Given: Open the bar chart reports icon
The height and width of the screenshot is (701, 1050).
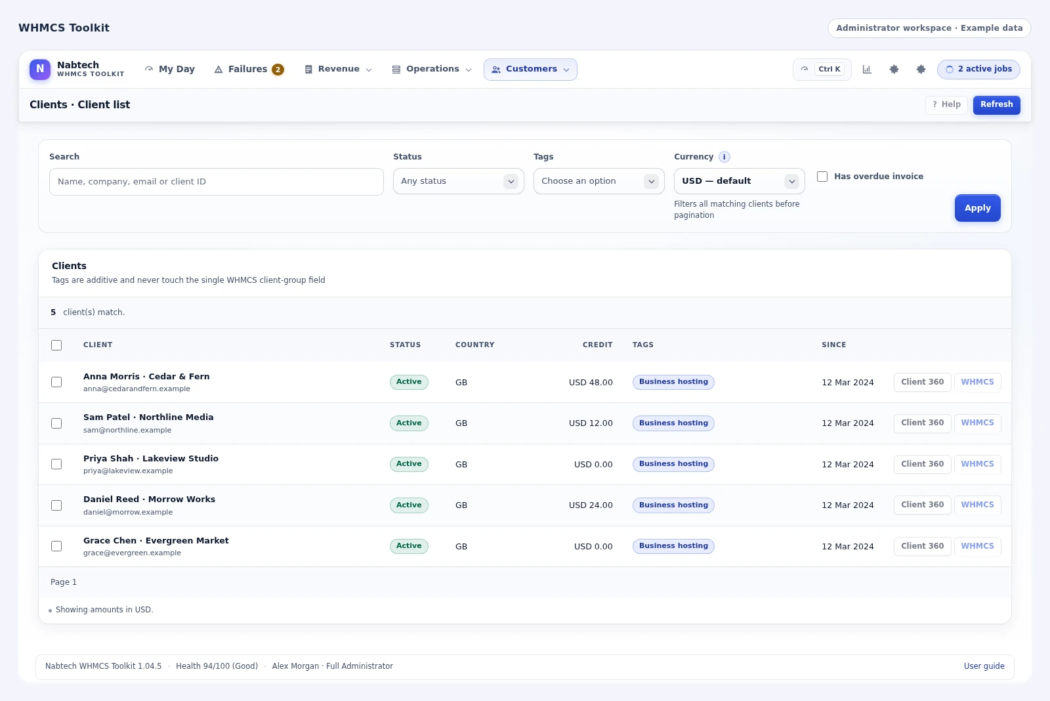Looking at the screenshot, I should (867, 69).
